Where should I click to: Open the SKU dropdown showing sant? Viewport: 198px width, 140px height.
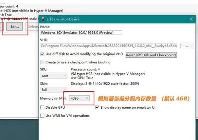click(x=54, y=76)
